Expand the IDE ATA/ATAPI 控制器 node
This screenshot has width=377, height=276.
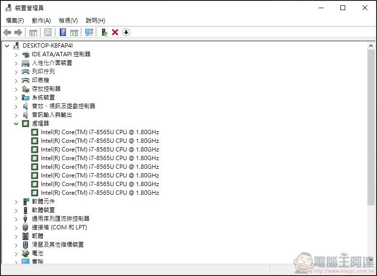point(16,55)
